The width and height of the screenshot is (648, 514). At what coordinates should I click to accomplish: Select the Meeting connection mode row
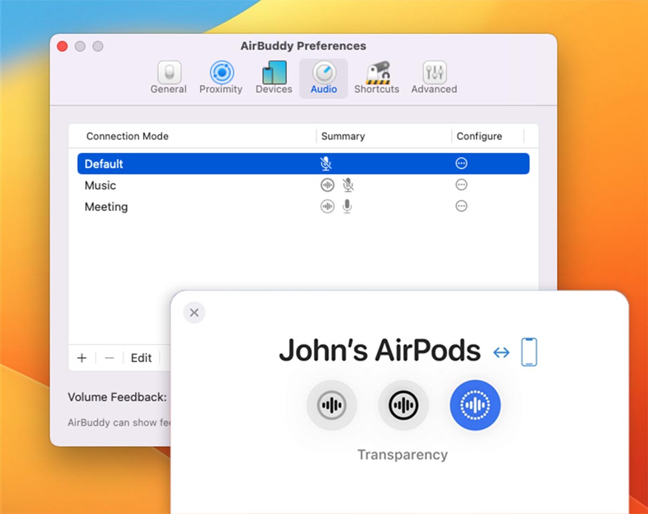[x=303, y=207]
